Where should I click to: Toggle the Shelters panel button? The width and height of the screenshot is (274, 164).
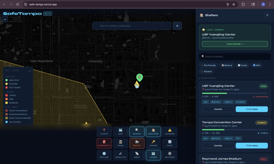(153, 131)
